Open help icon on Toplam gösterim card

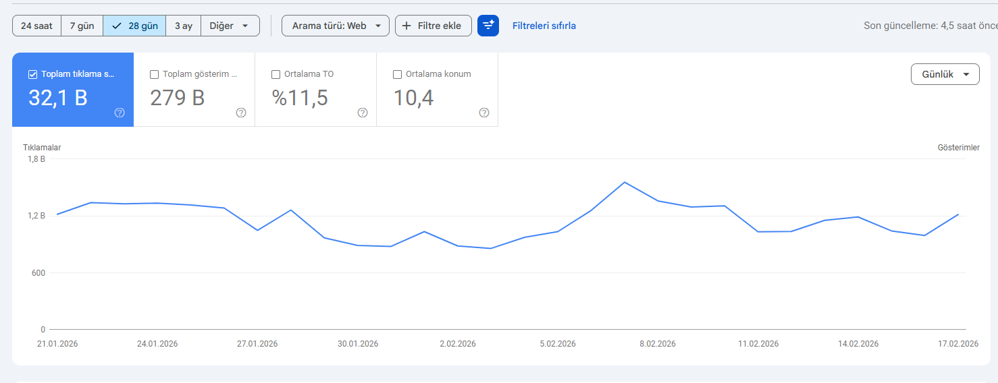(x=241, y=113)
